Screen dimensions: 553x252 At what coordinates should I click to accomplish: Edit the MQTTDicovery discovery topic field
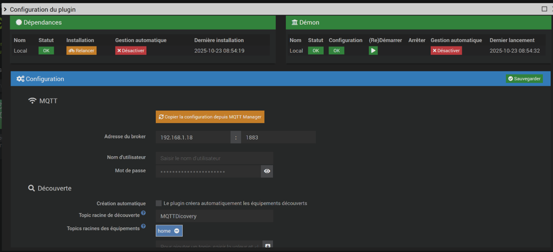click(x=214, y=216)
